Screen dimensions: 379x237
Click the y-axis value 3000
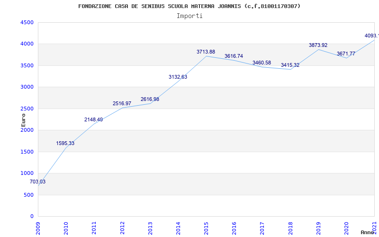click(27, 87)
